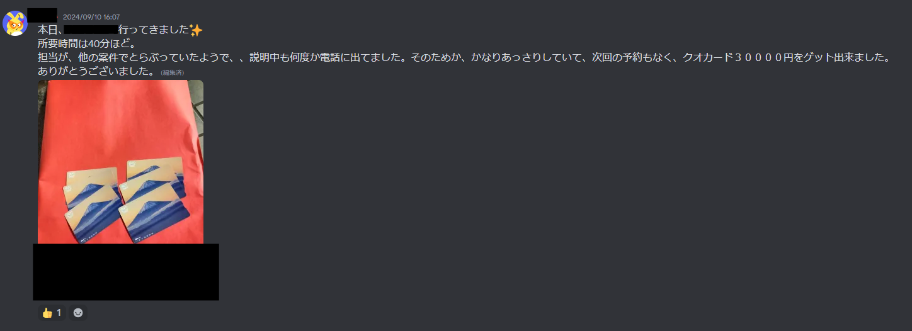Click the bottom-right card in the photo
Screen dimensions: 912x331
point(154,220)
